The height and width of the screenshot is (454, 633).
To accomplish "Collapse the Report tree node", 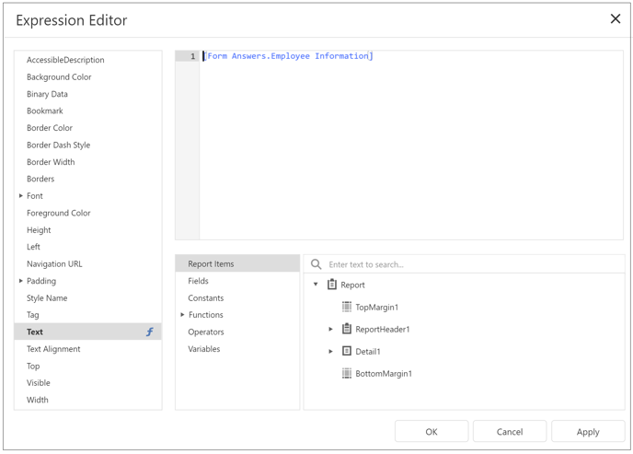I will [316, 285].
